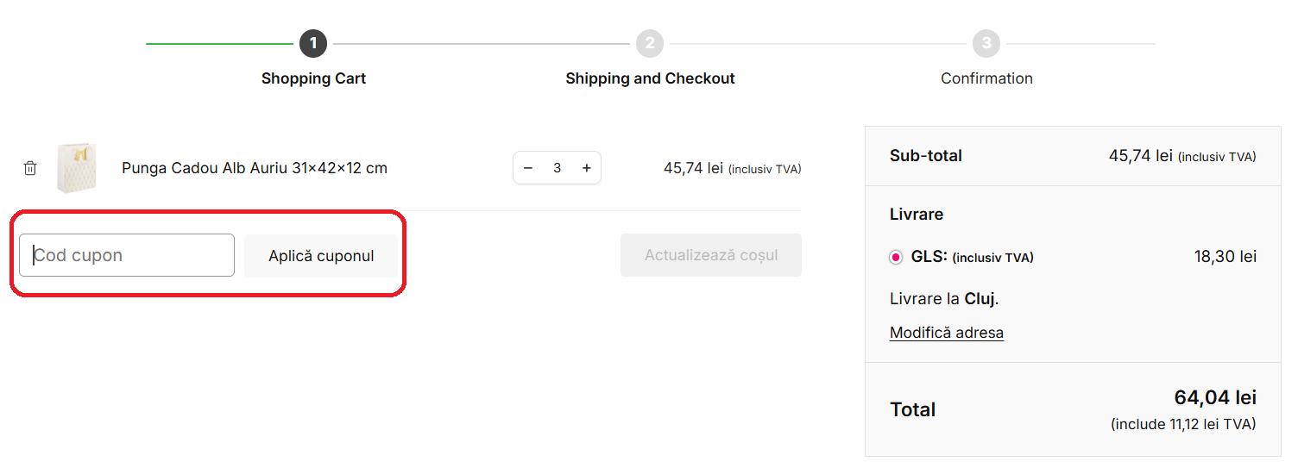This screenshot has height=474, width=1298.
Task: Switch to Shipping and Checkout step
Action: [x=650, y=78]
